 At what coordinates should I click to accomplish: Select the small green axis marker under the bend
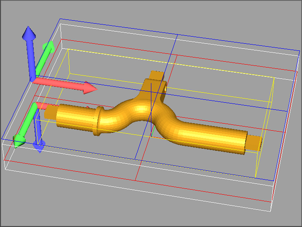click(x=152, y=130)
